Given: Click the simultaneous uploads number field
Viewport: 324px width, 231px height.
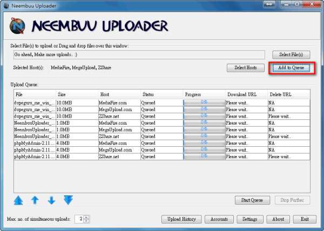Looking at the screenshot, I should pos(79,219).
